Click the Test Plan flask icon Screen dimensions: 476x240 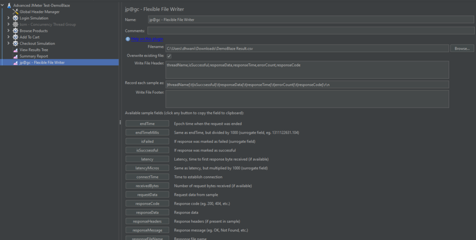coord(9,5)
